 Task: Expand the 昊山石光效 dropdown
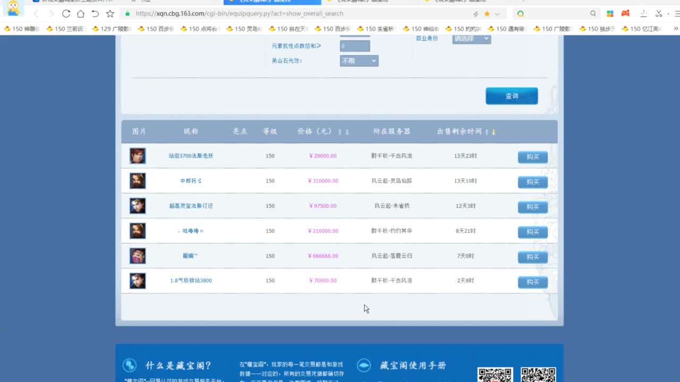(x=359, y=61)
